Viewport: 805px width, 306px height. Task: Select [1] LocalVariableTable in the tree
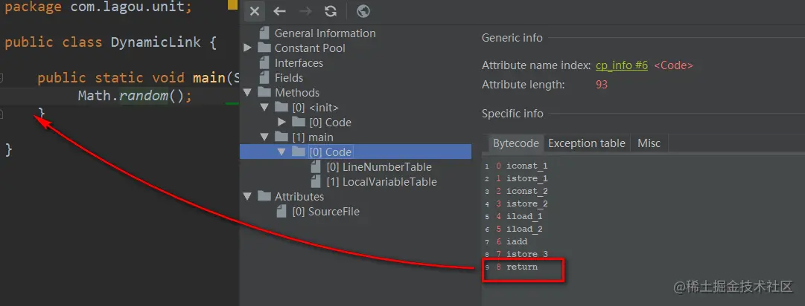(381, 182)
